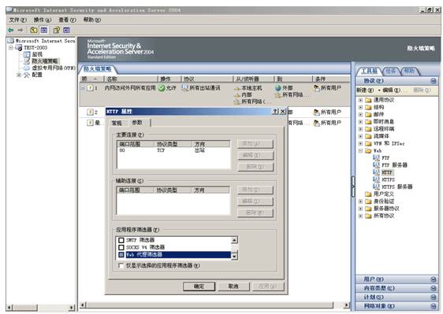Collapse the Web protocol folder
Image resolution: width=443 pixels, height=314 pixels.
[x=360, y=150]
